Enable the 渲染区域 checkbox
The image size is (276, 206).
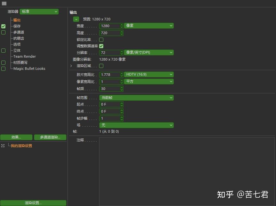point(101,66)
